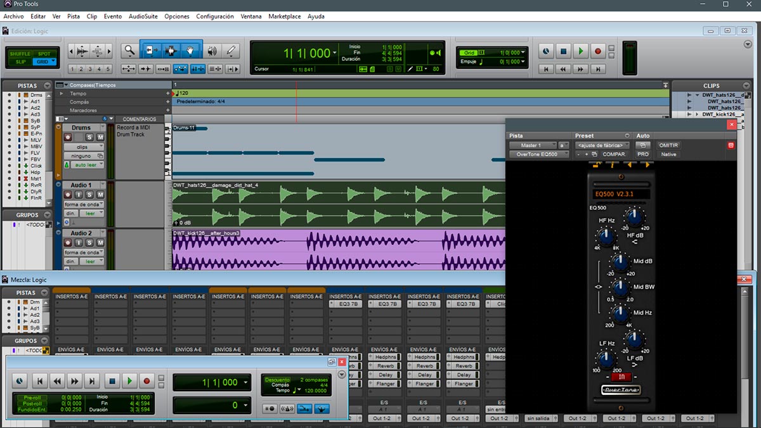Click Rewind in the floating Transport window
The width and height of the screenshot is (761, 428).
tap(57, 381)
